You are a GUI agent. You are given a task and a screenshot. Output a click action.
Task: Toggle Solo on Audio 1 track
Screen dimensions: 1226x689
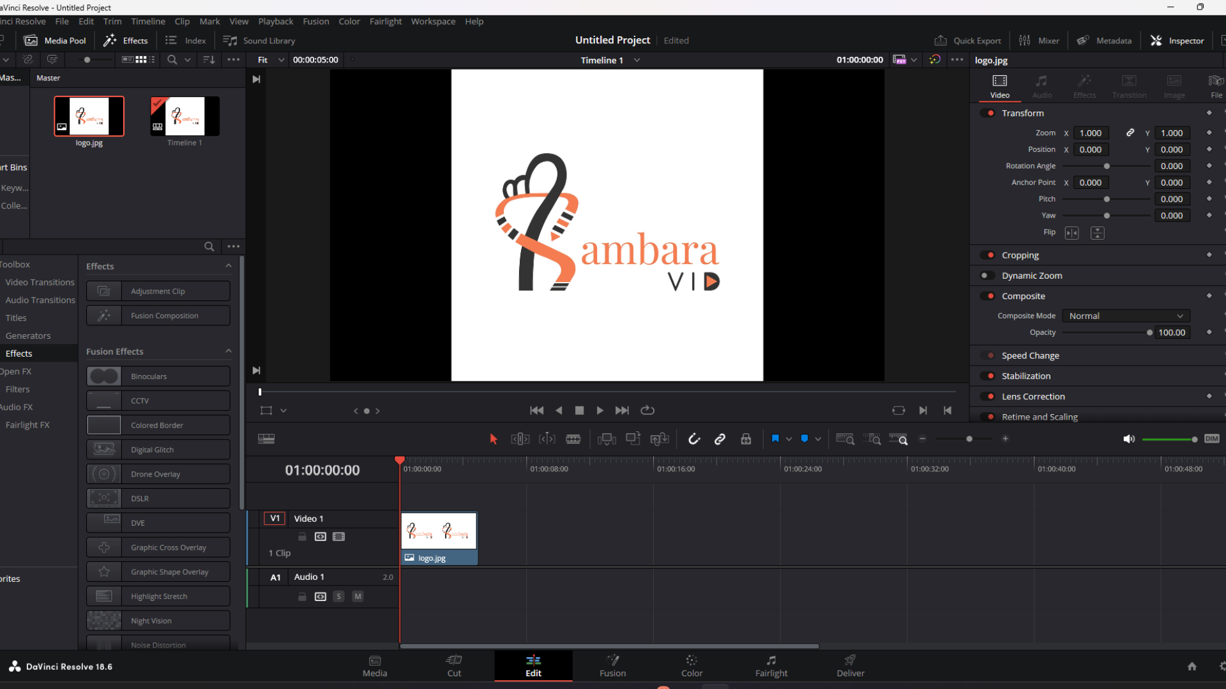tap(338, 596)
